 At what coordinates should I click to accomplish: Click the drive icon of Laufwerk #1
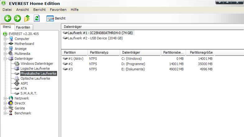(x=65, y=33)
